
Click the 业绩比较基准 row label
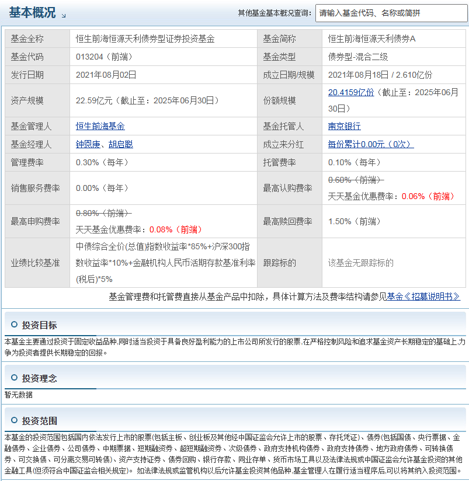35,263
